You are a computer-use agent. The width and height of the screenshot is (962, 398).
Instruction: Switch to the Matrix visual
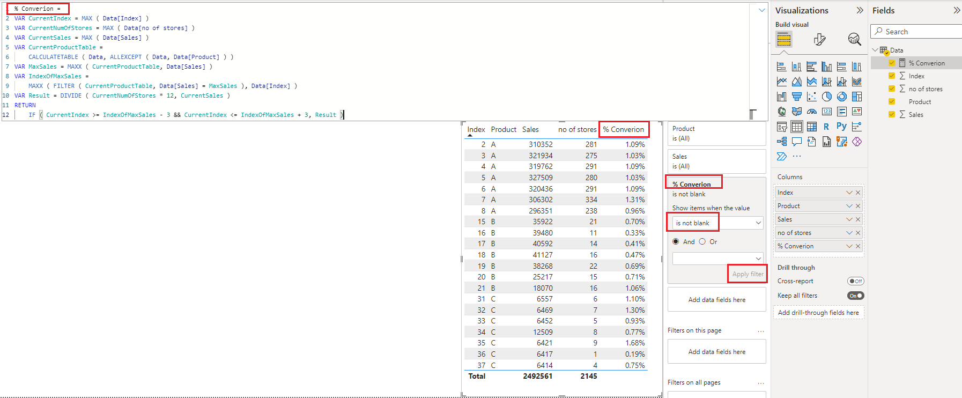point(811,127)
